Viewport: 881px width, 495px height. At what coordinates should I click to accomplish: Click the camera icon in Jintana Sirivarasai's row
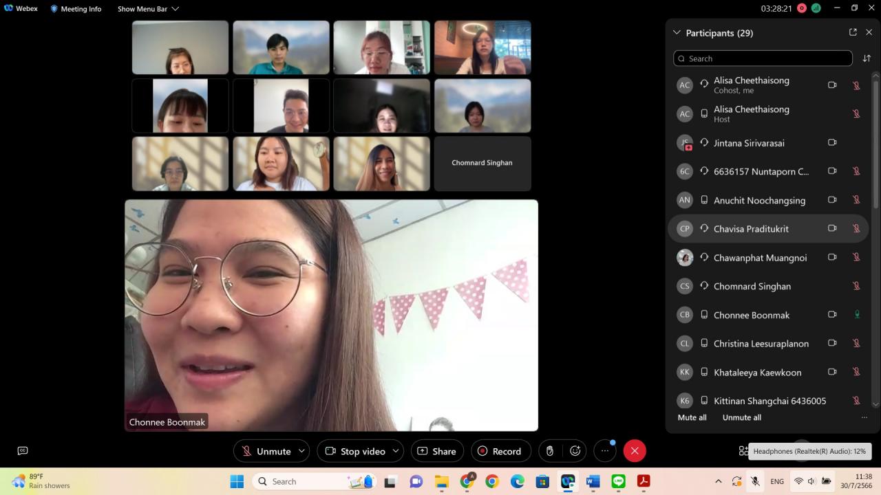[832, 143]
